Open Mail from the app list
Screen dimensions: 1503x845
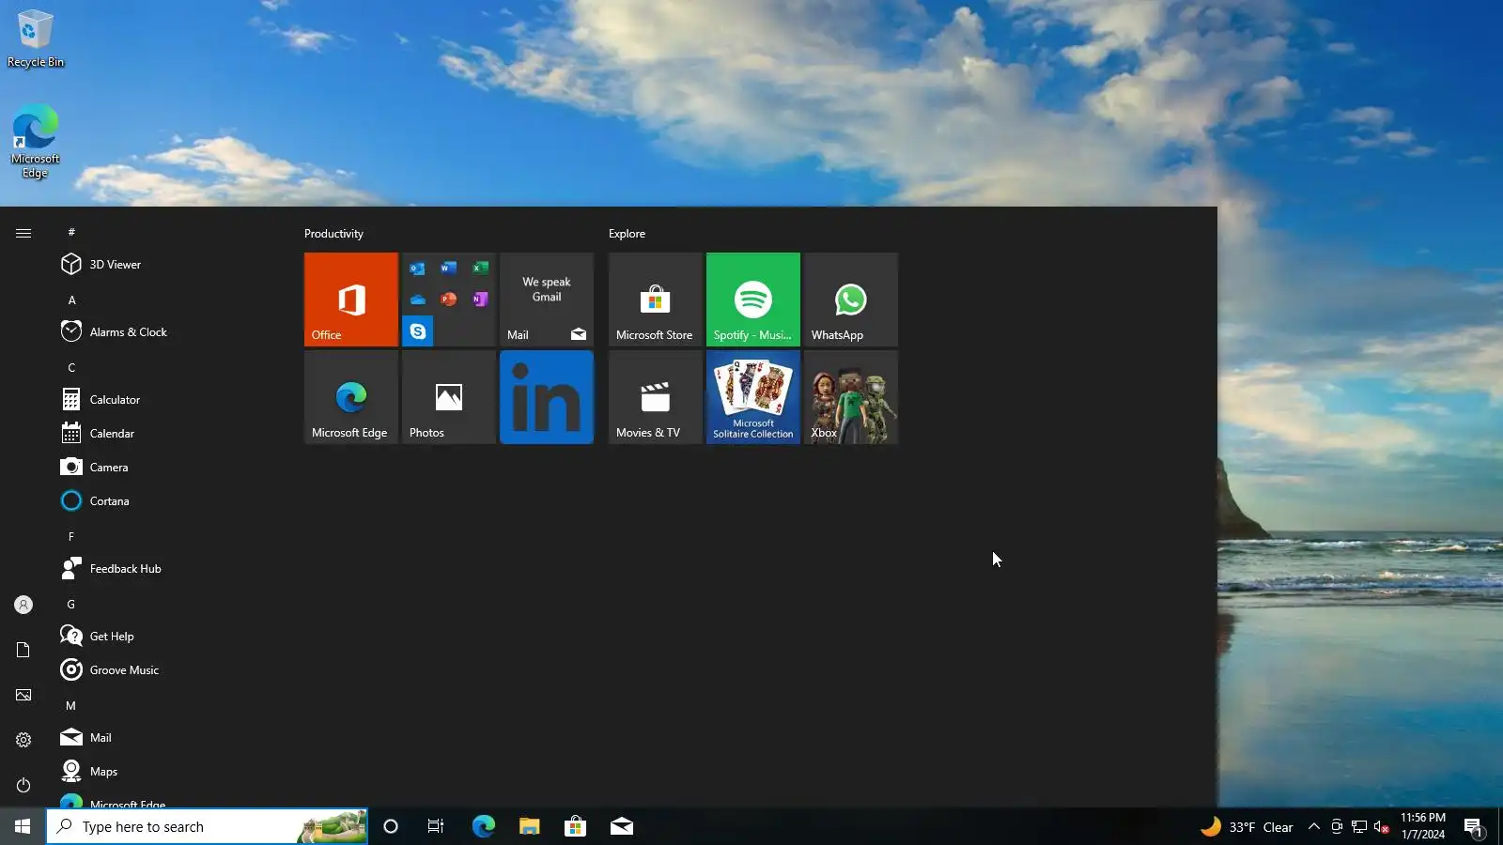(x=169, y=738)
